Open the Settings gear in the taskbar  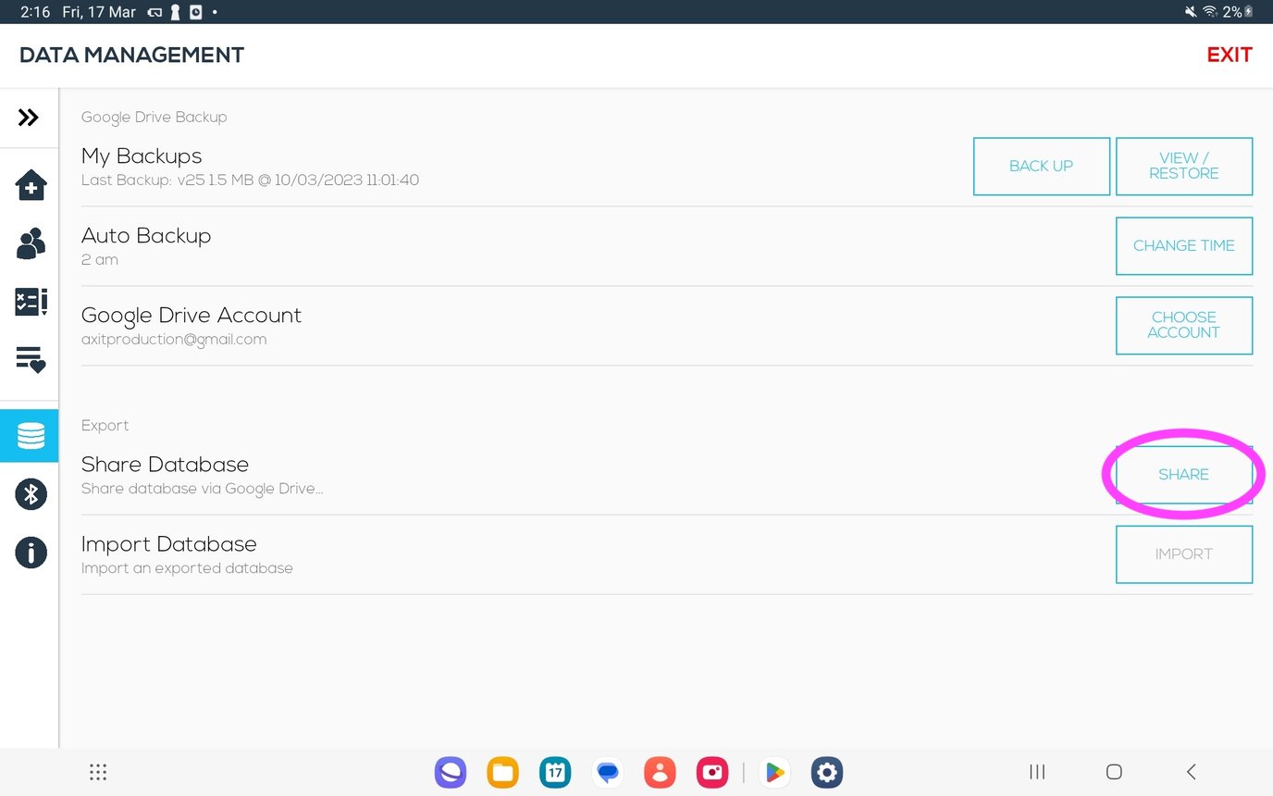[x=826, y=772]
